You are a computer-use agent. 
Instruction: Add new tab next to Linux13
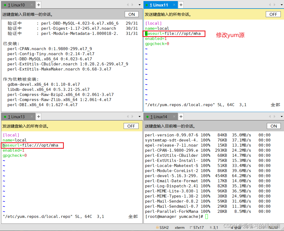(38, 117)
